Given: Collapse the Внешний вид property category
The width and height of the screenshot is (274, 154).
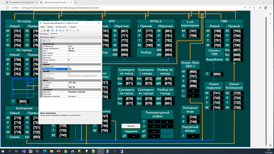Looking at the screenshot, I should pyautogui.click(x=41, y=44).
